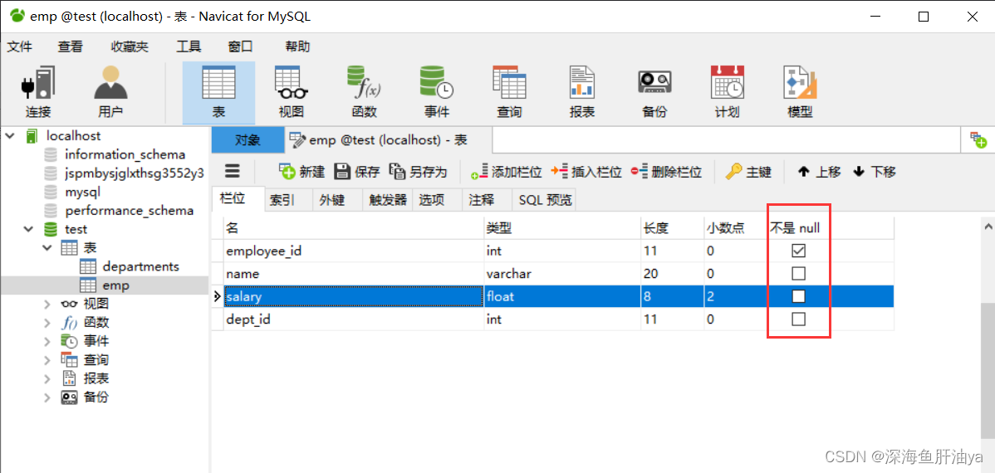The image size is (995, 473).
Task: Open the Function (函数) toolbar icon
Action: pos(365,92)
